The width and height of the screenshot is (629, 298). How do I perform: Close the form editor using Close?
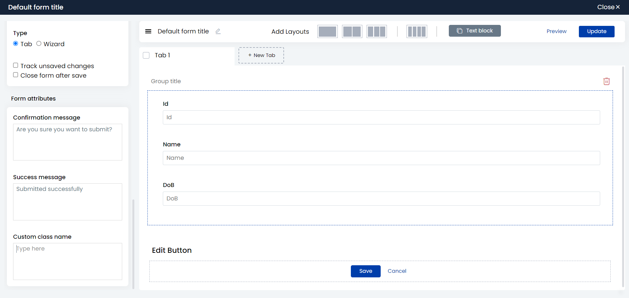pyautogui.click(x=608, y=7)
